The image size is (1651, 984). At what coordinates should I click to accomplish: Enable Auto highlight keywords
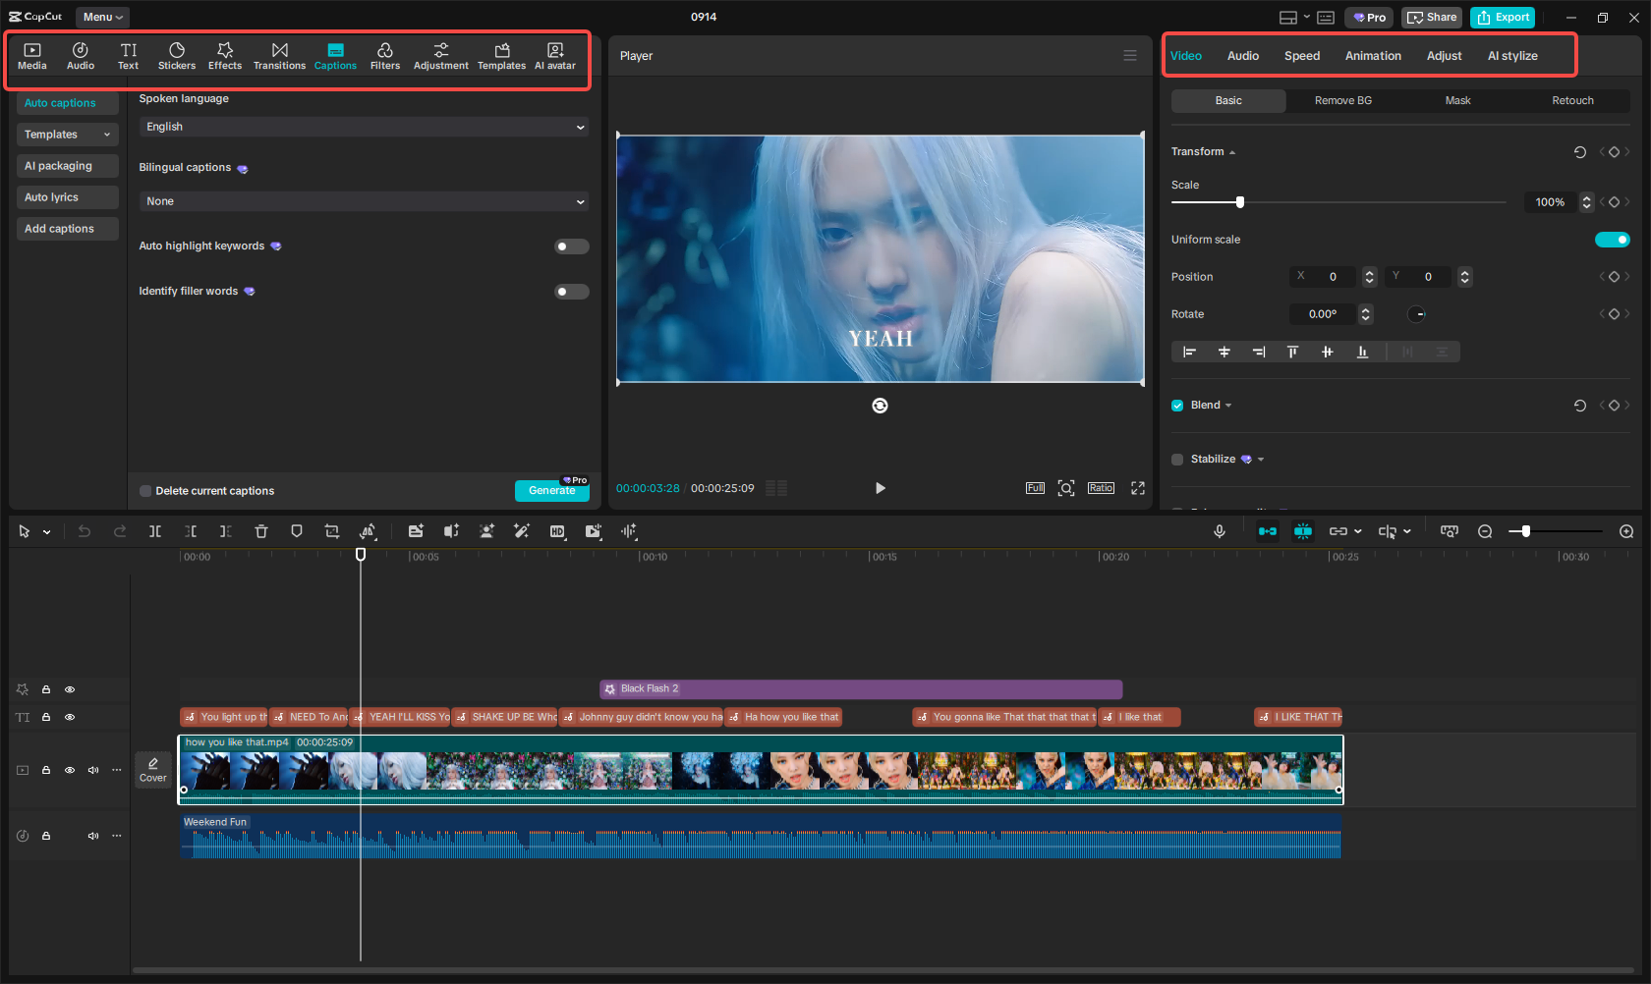click(571, 246)
